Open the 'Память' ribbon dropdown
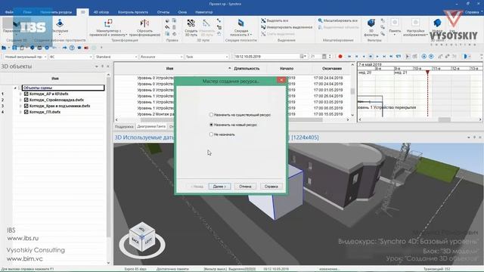 tap(395, 27)
